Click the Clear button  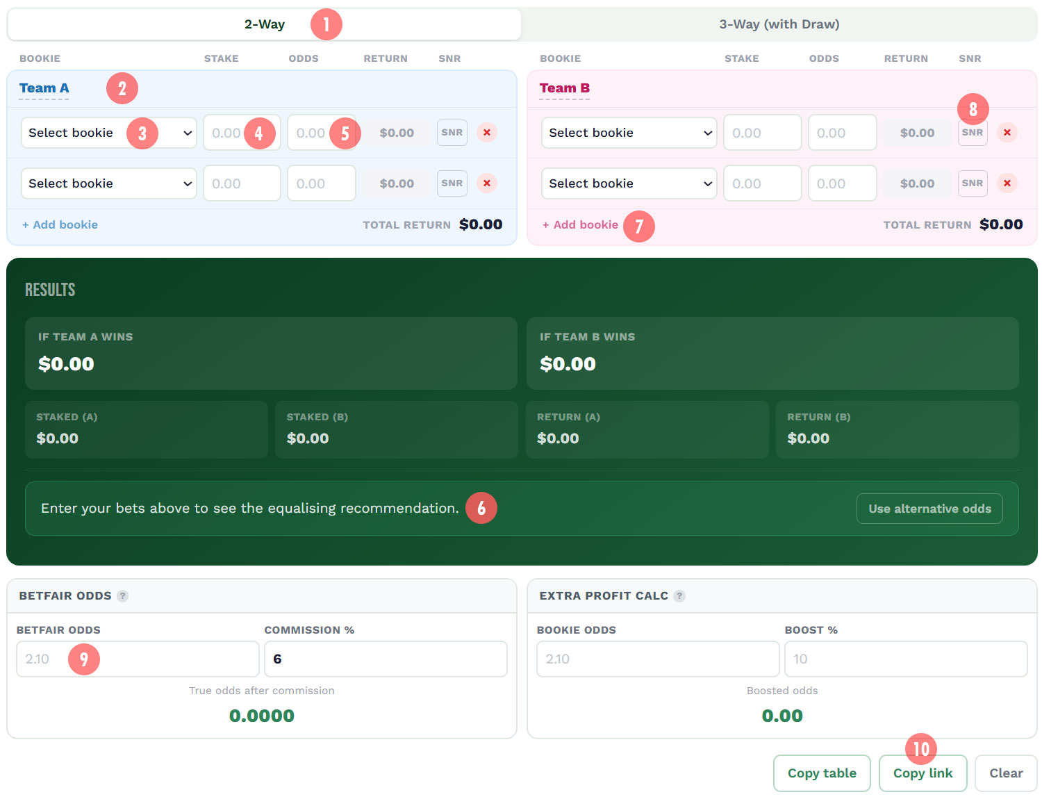[x=1006, y=773]
